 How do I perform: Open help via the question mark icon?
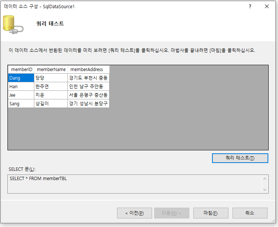tap(250, 7)
